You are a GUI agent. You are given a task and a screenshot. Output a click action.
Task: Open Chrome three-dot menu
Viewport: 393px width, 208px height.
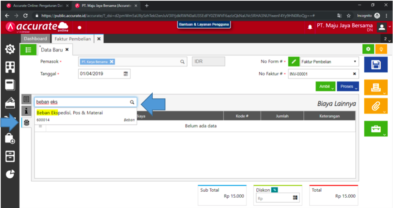point(386,15)
